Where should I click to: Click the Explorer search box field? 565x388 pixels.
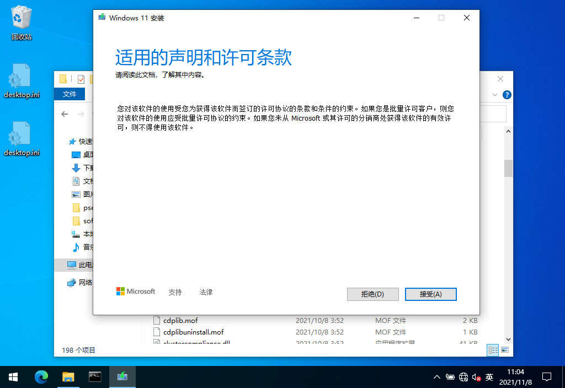(494, 114)
